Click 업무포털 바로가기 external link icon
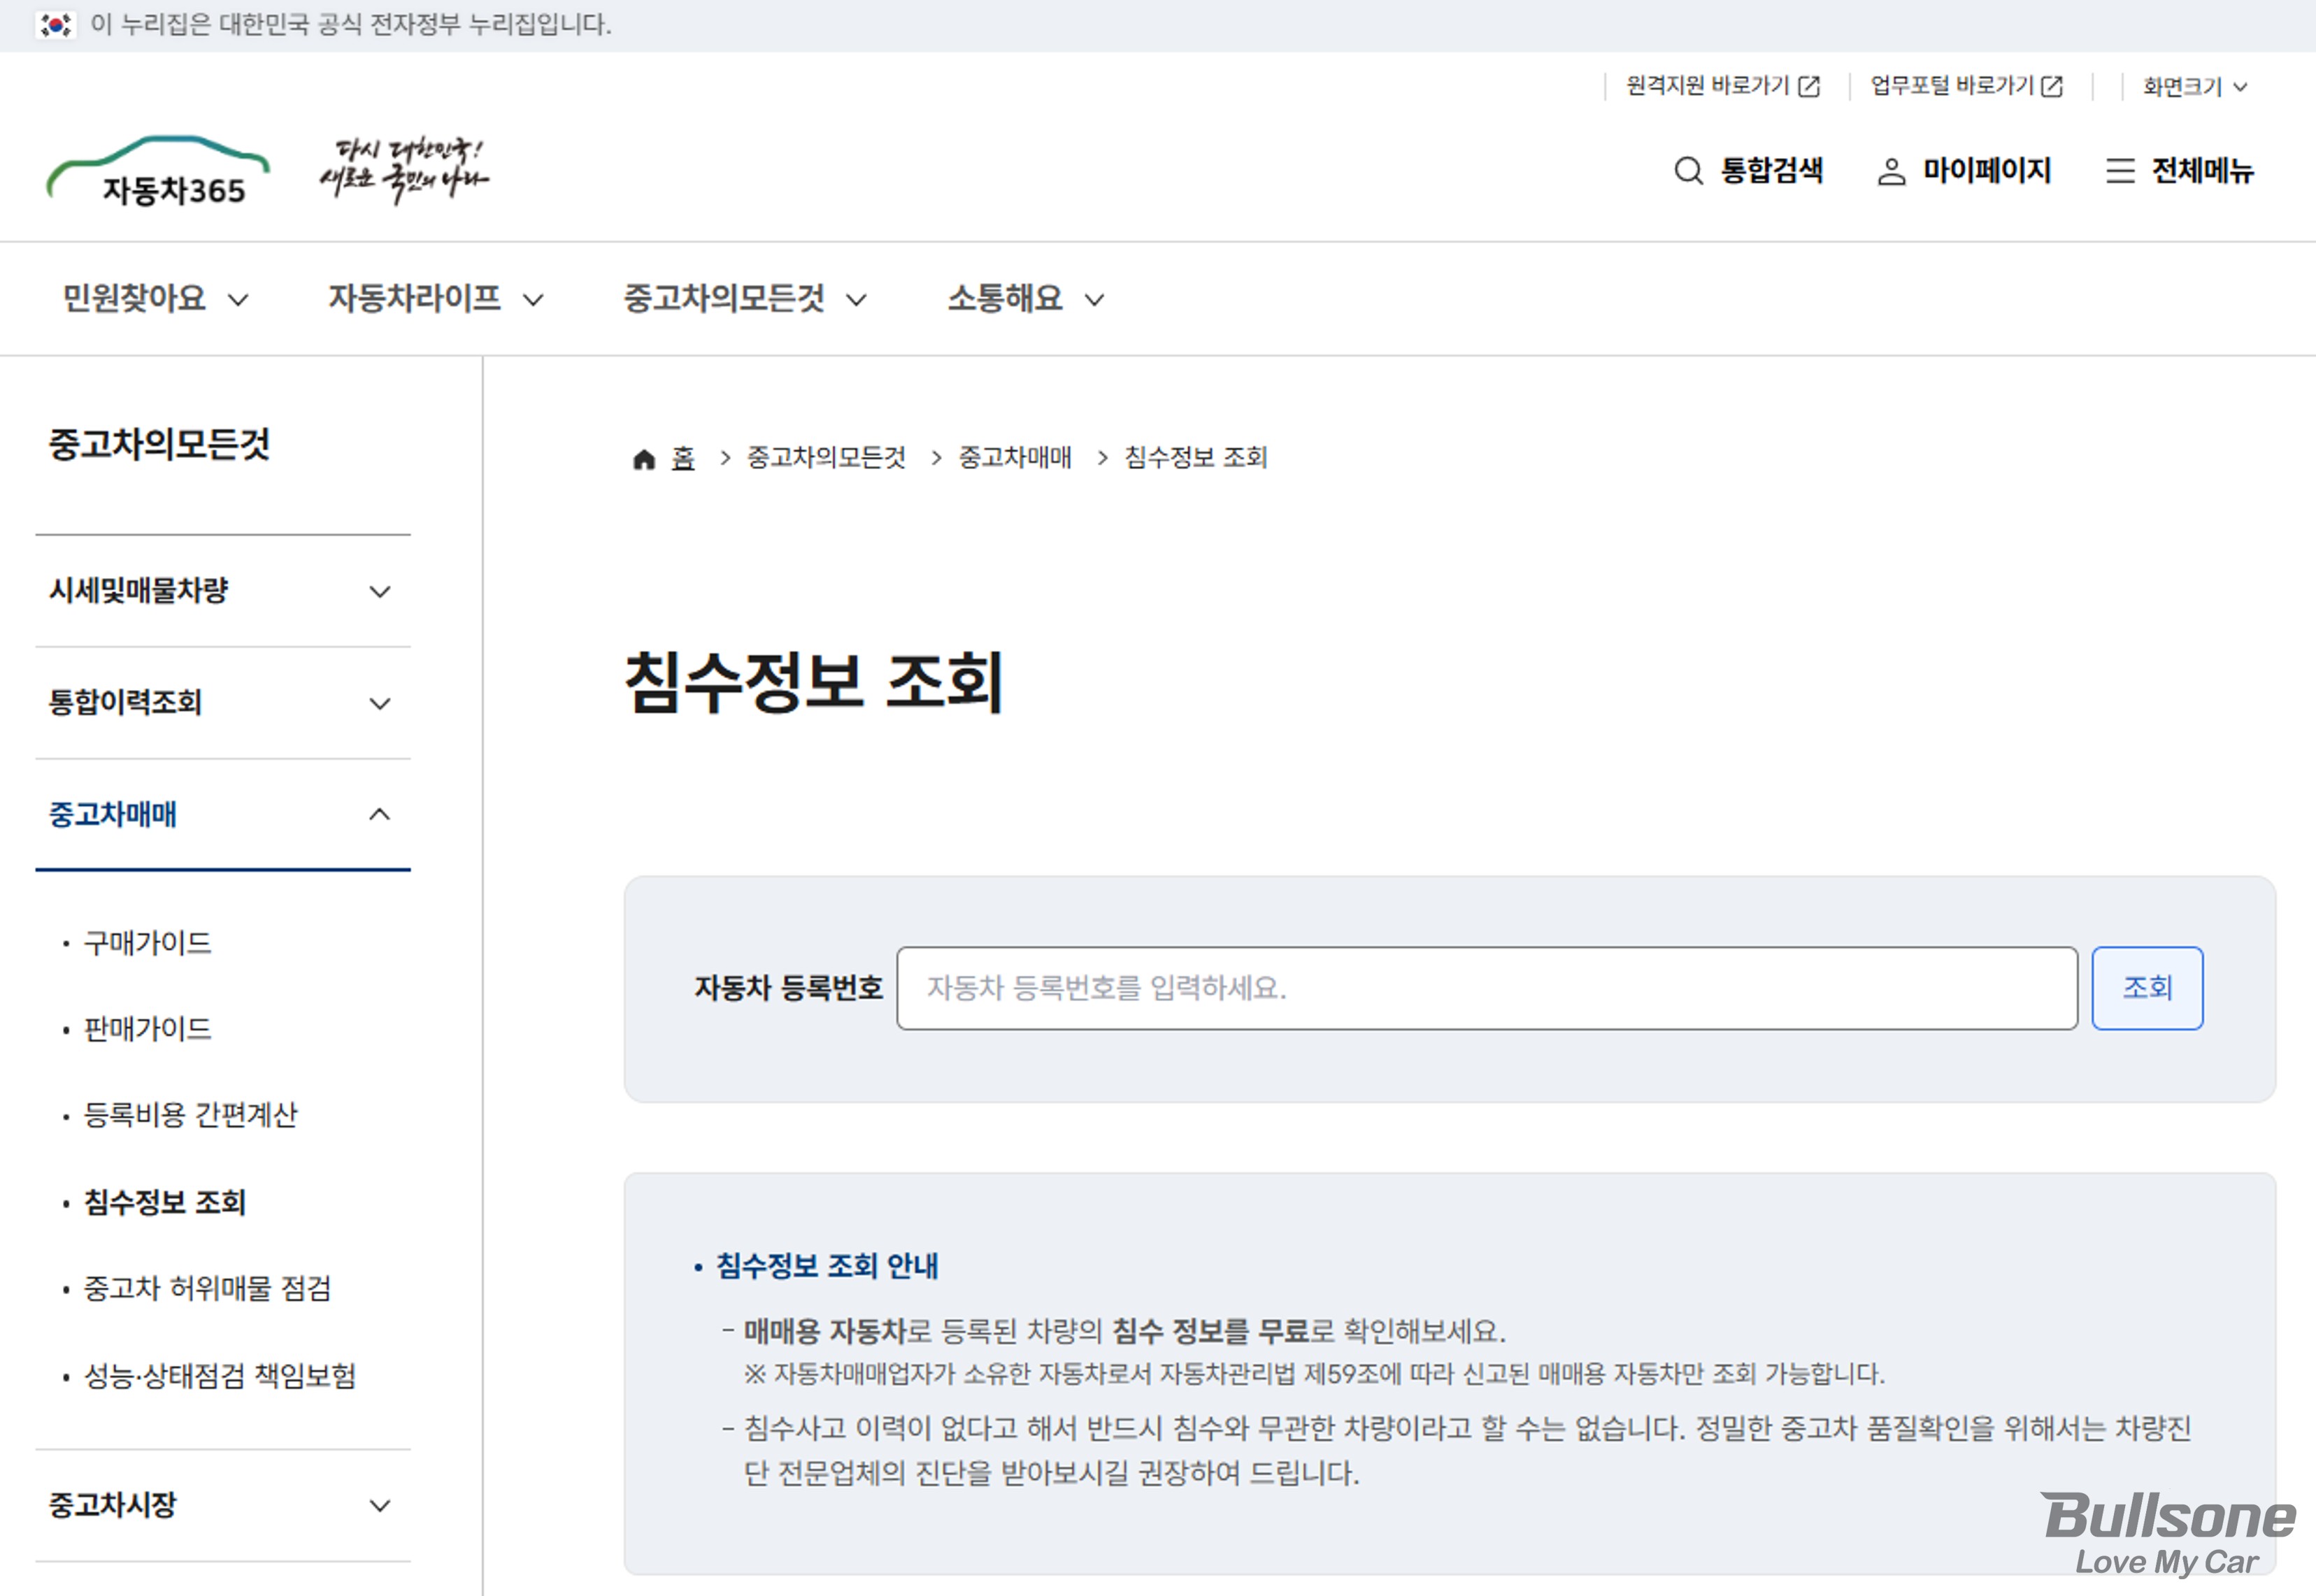Viewport: 2316px width, 1596px height. tap(2051, 87)
